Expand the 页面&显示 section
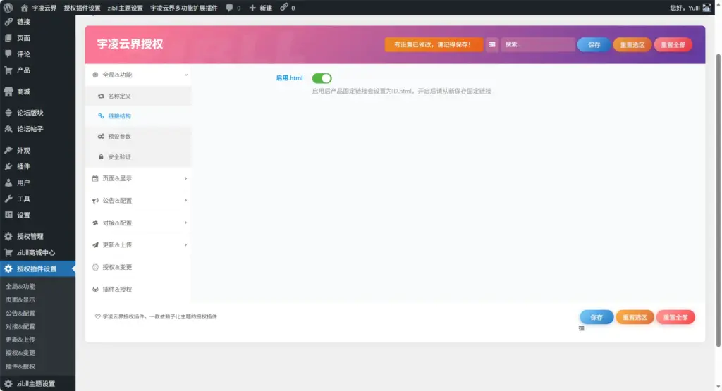The height and width of the screenshot is (391, 722). tap(185, 179)
